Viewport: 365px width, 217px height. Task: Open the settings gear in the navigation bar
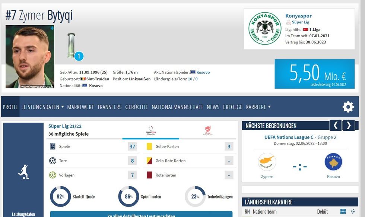pos(348,107)
